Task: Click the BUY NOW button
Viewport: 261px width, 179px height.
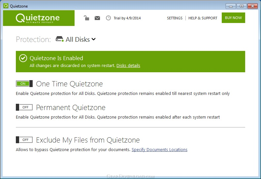Action: tap(233, 18)
